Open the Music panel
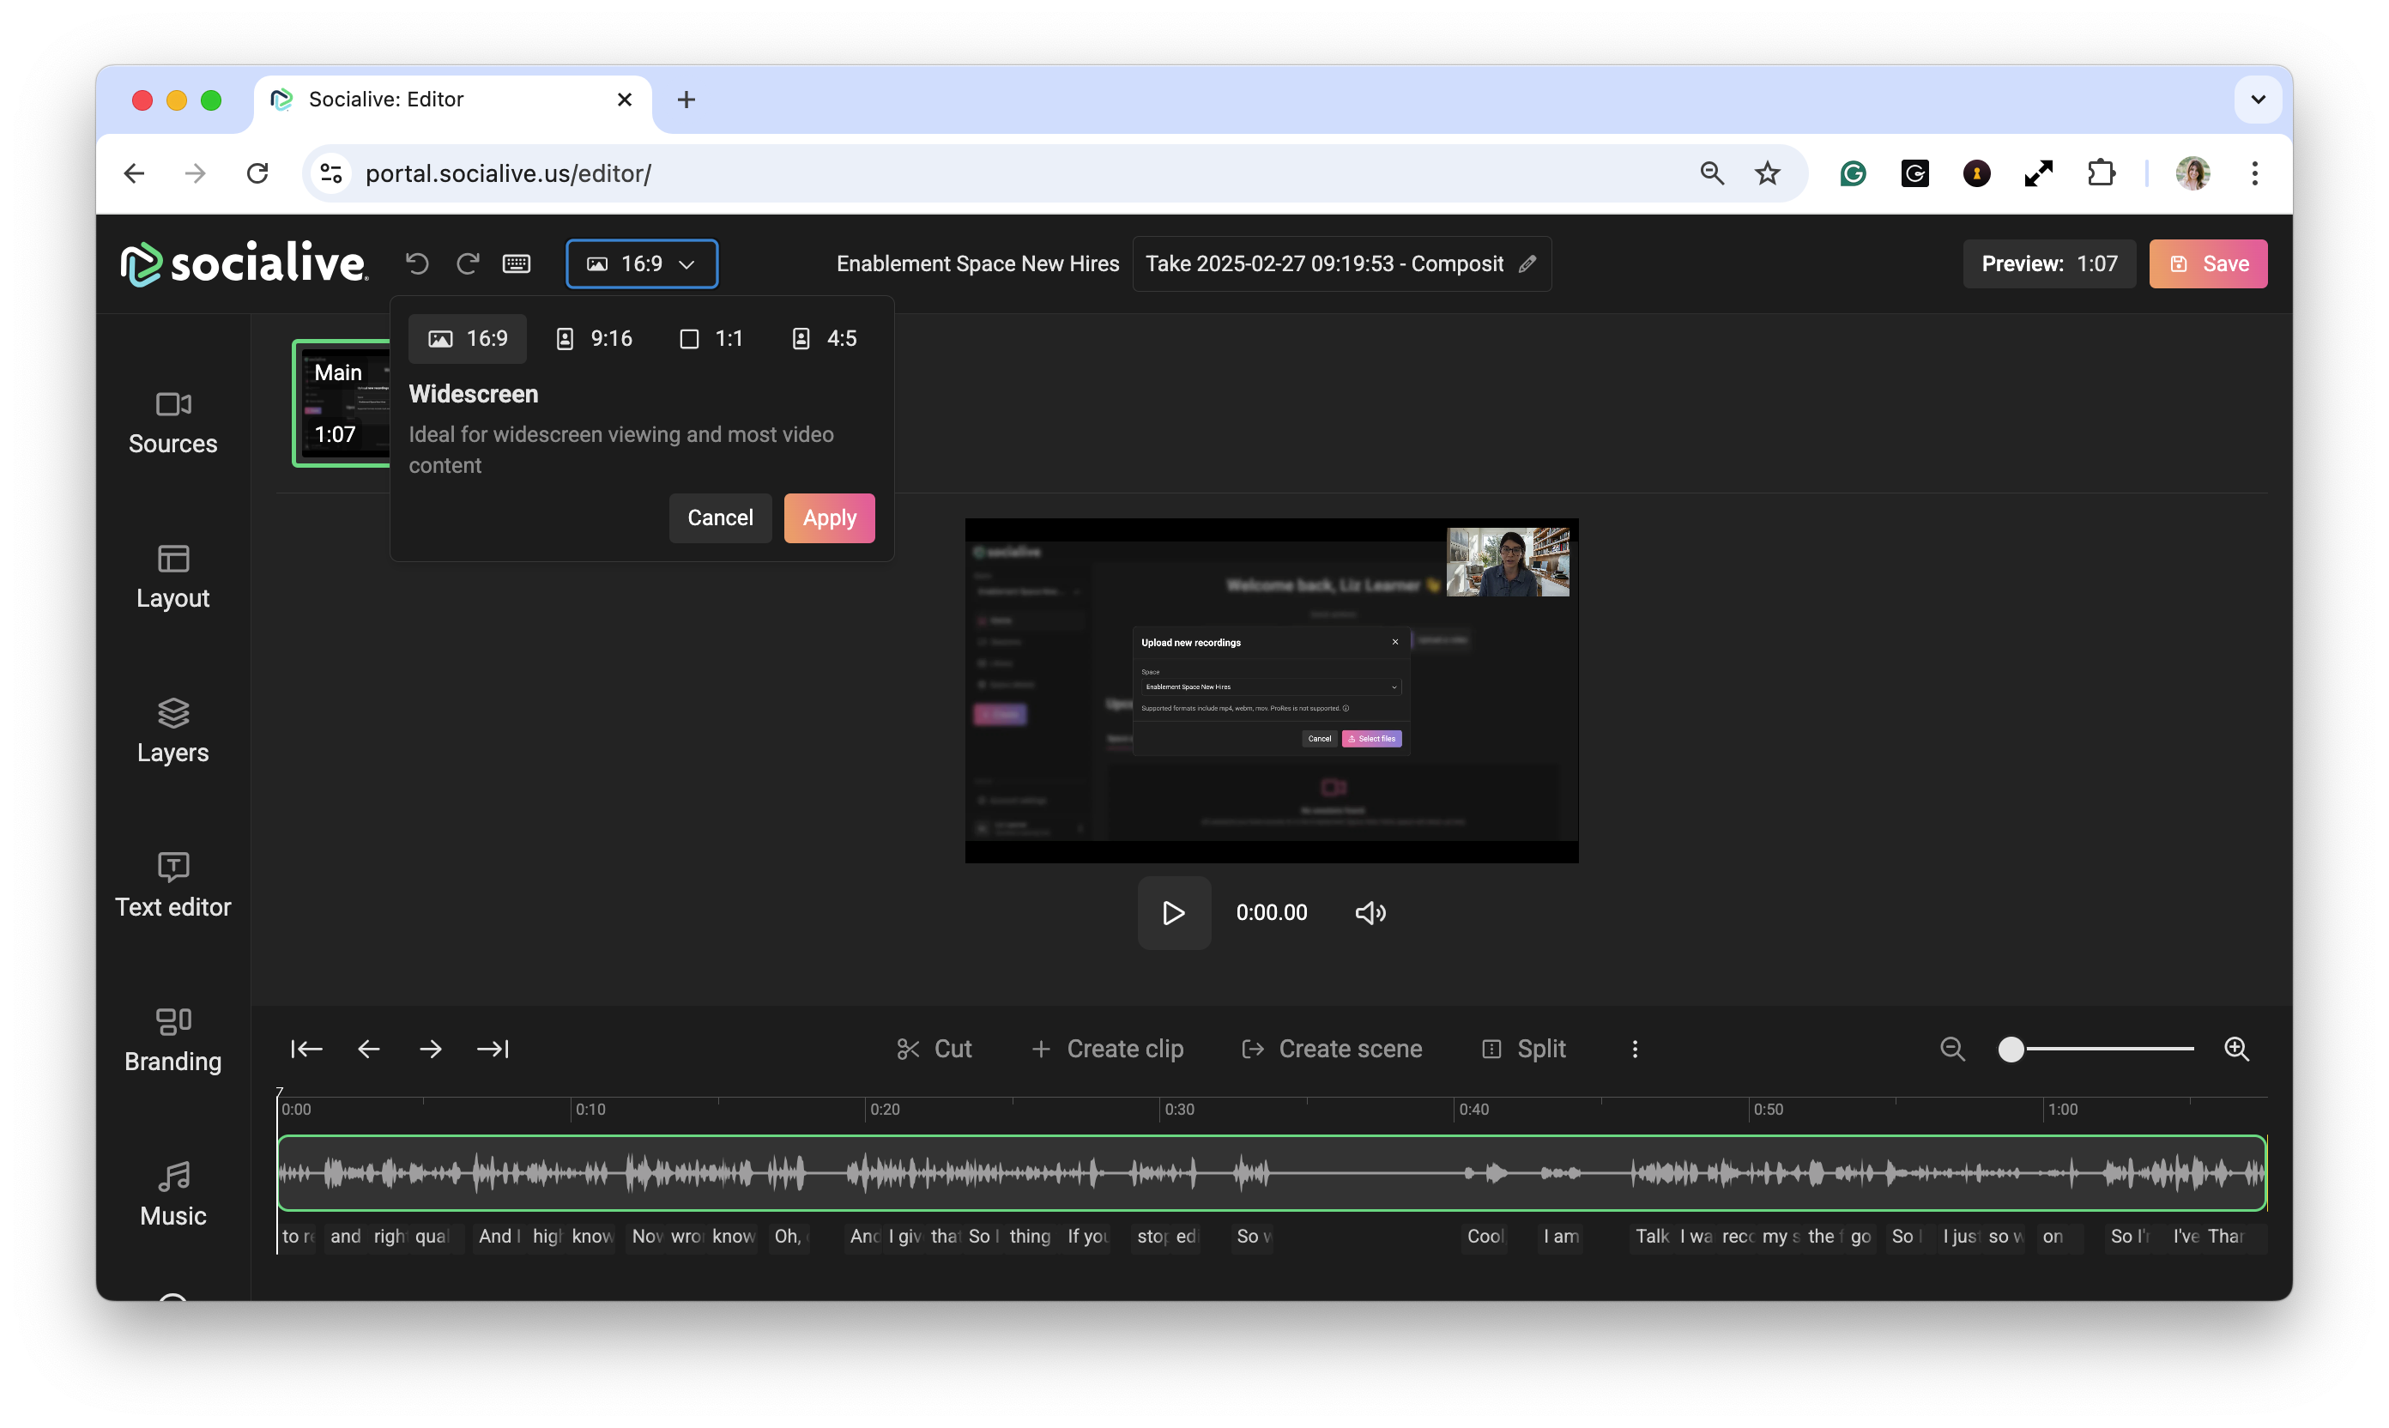 [173, 1195]
